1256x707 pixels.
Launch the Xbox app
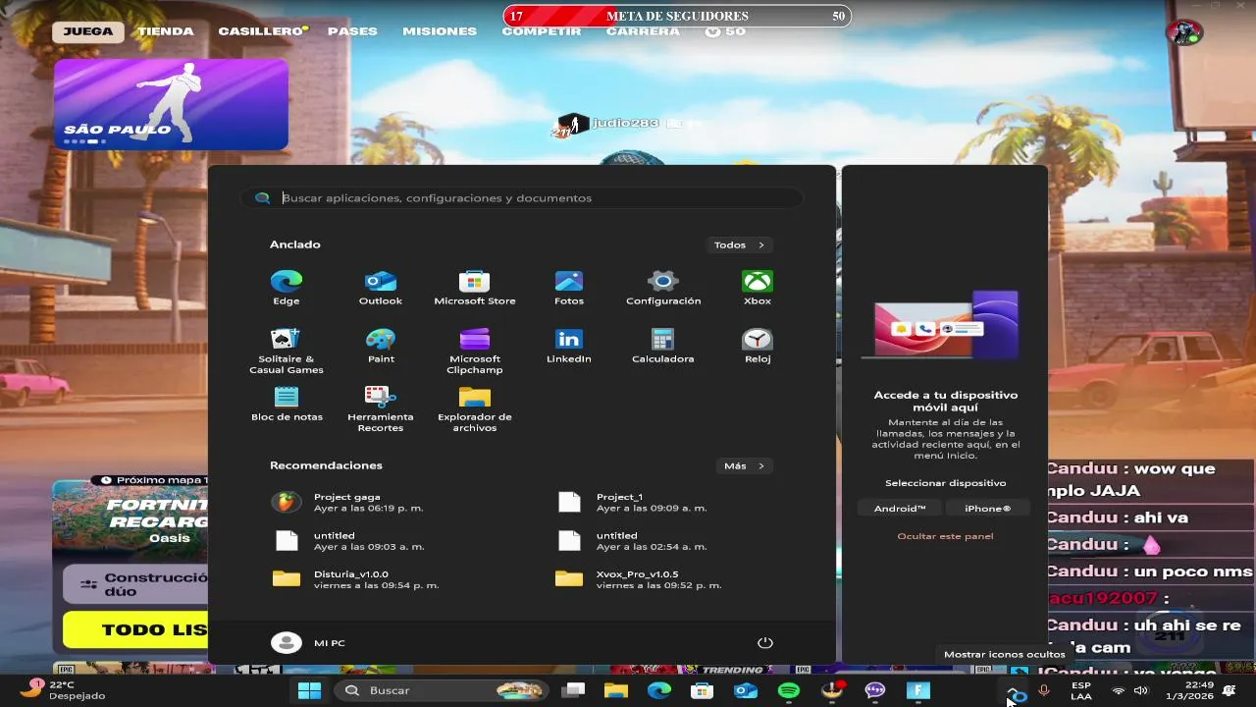coord(758,288)
